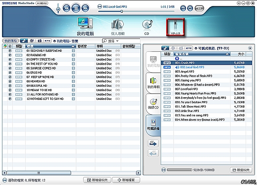This screenshot has width=257, height=185.
Task: Open the CD icon in top bar
Action: [147, 27]
